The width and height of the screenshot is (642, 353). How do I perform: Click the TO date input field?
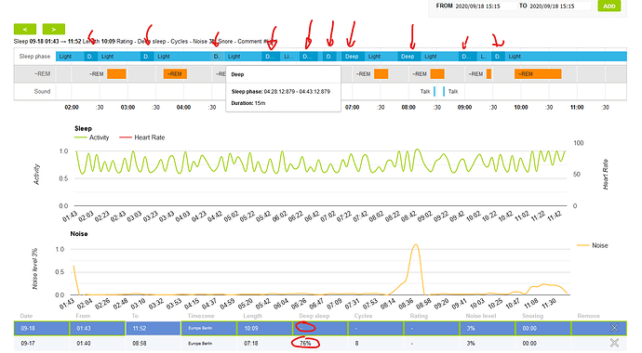pos(560,7)
